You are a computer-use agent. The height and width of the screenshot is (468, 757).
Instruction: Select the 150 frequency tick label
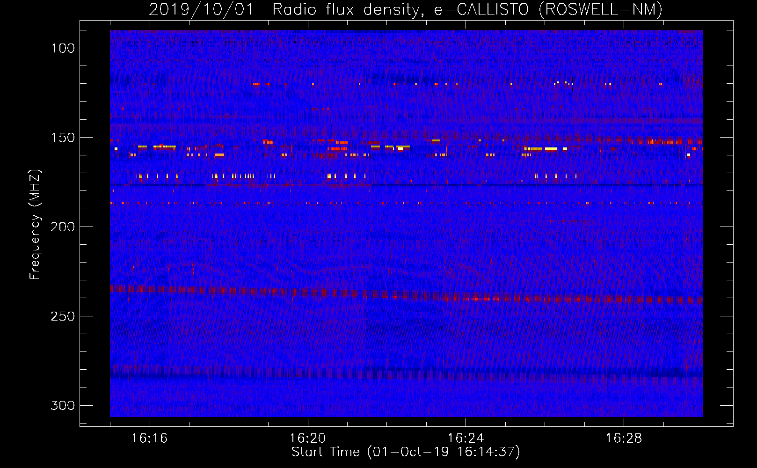pyautogui.click(x=63, y=138)
